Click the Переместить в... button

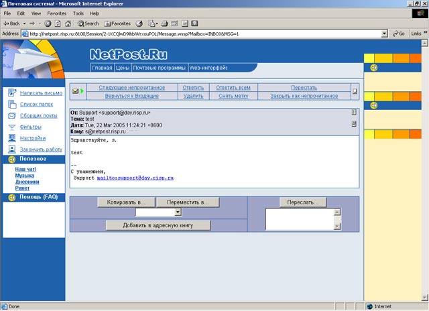(188, 202)
